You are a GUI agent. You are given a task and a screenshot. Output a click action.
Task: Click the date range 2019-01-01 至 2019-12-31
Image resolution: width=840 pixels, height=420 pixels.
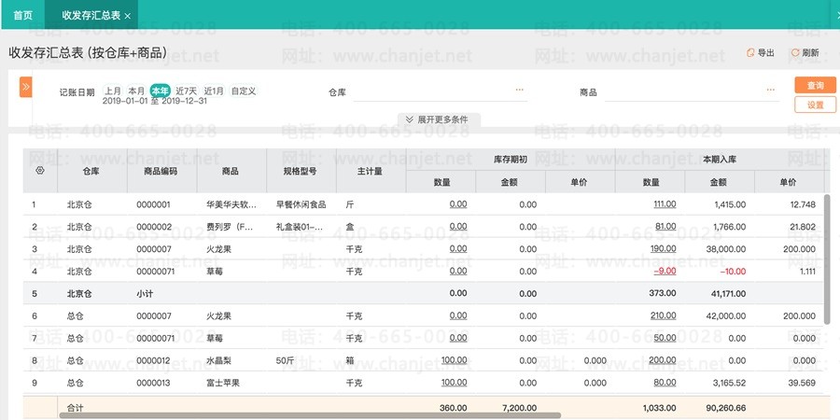[155, 101]
